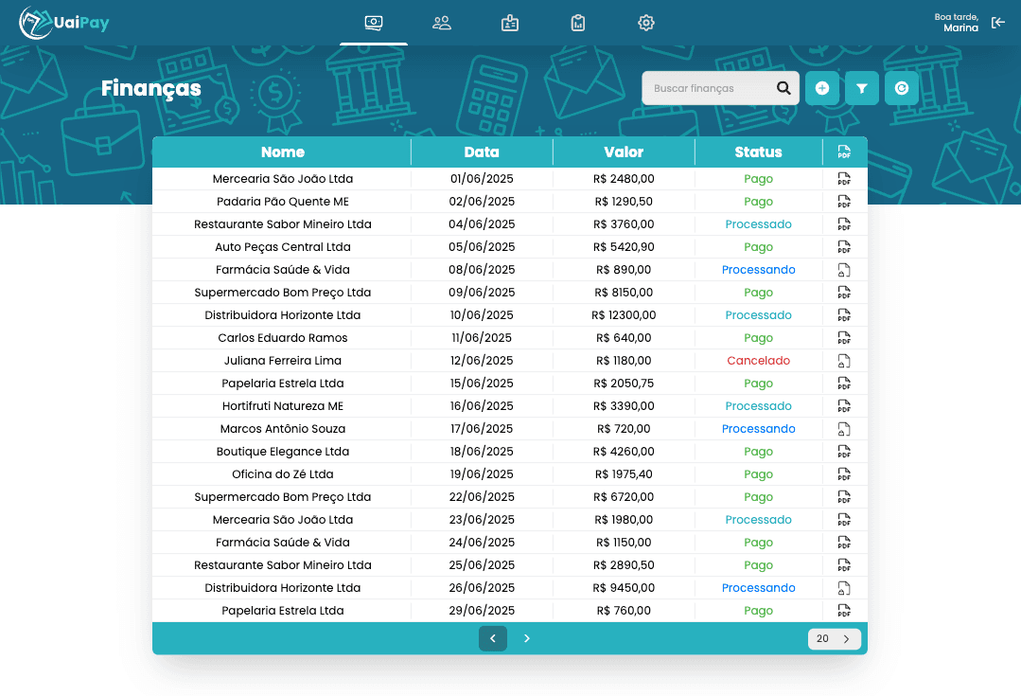The image size is (1021, 696).
Task: Go to the next page arrow
Action: [527, 638]
